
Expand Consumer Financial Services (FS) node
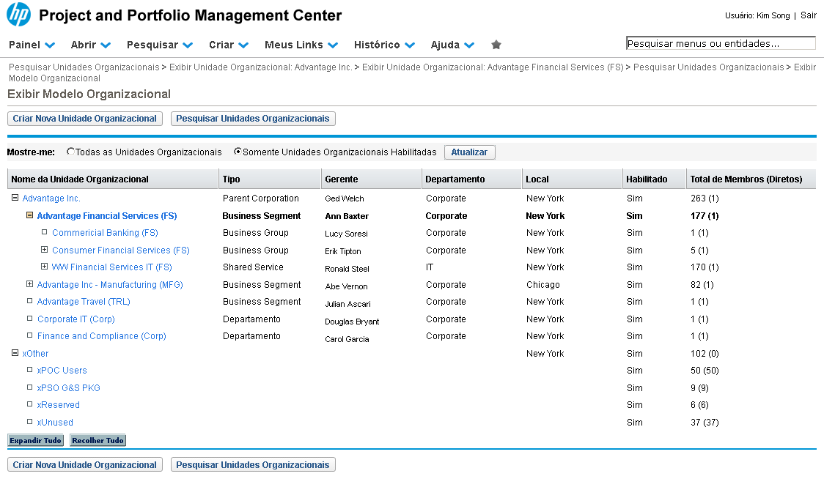pos(45,250)
